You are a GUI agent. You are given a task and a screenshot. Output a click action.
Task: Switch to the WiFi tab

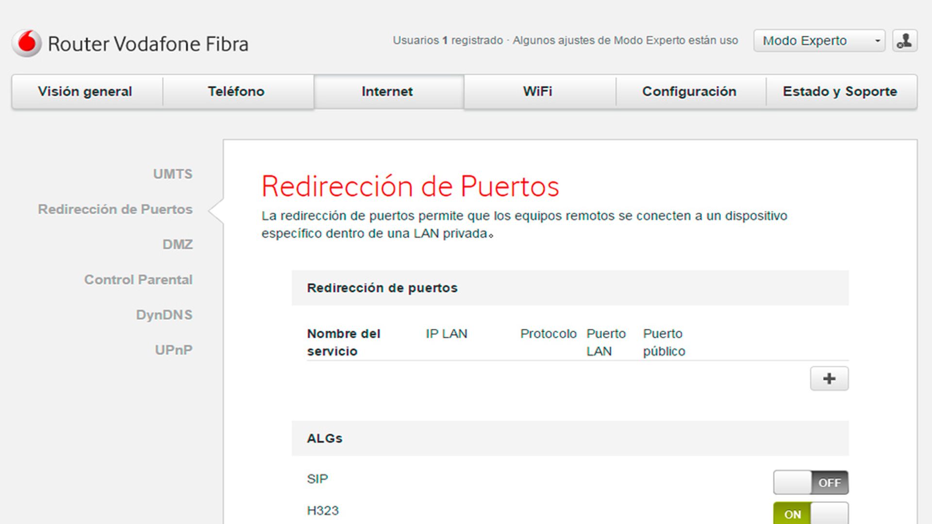point(538,91)
